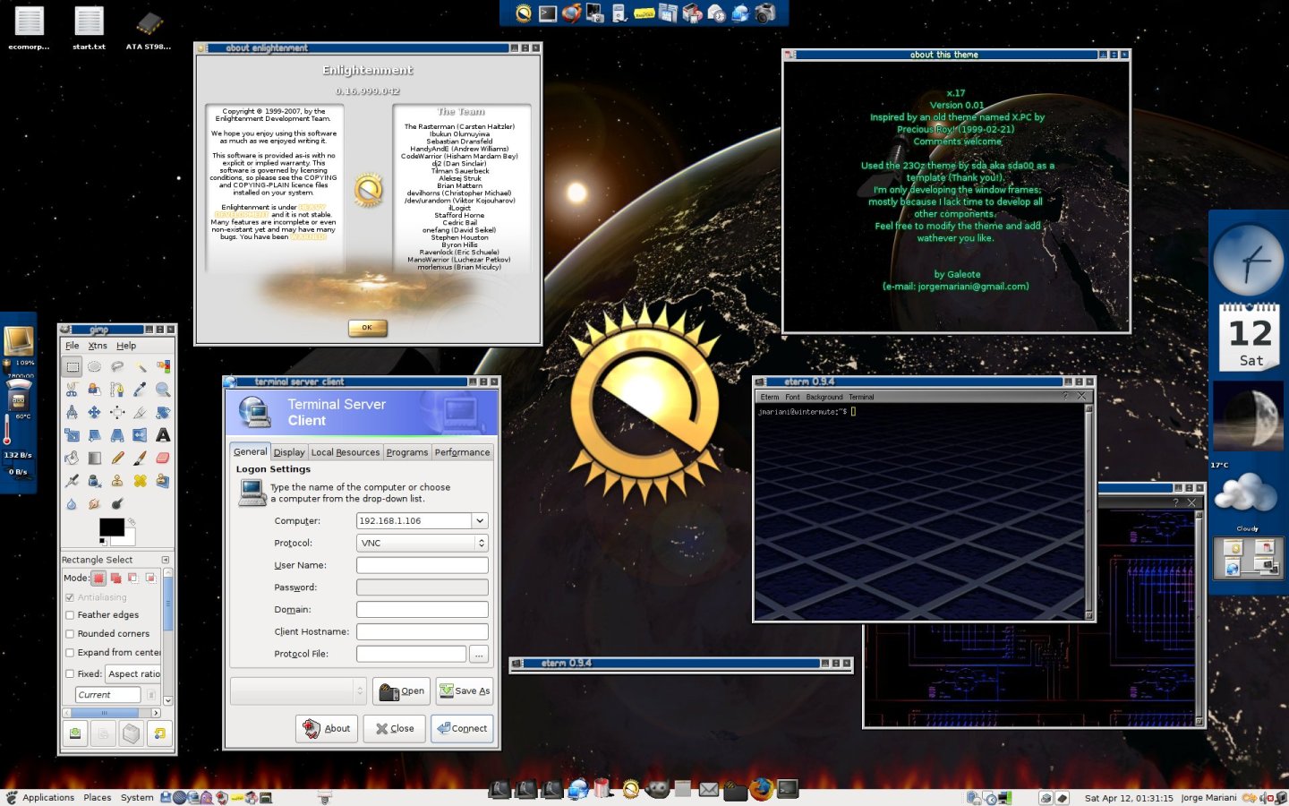Open the Places menu in the panel
The width and height of the screenshot is (1289, 806).
pos(98,797)
